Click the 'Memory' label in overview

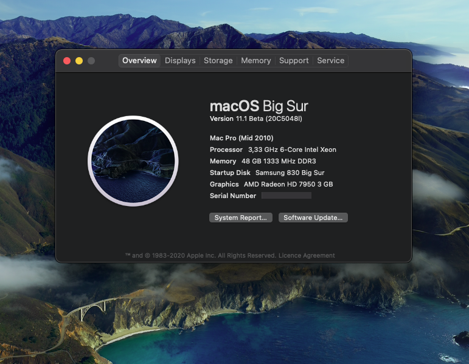223,162
